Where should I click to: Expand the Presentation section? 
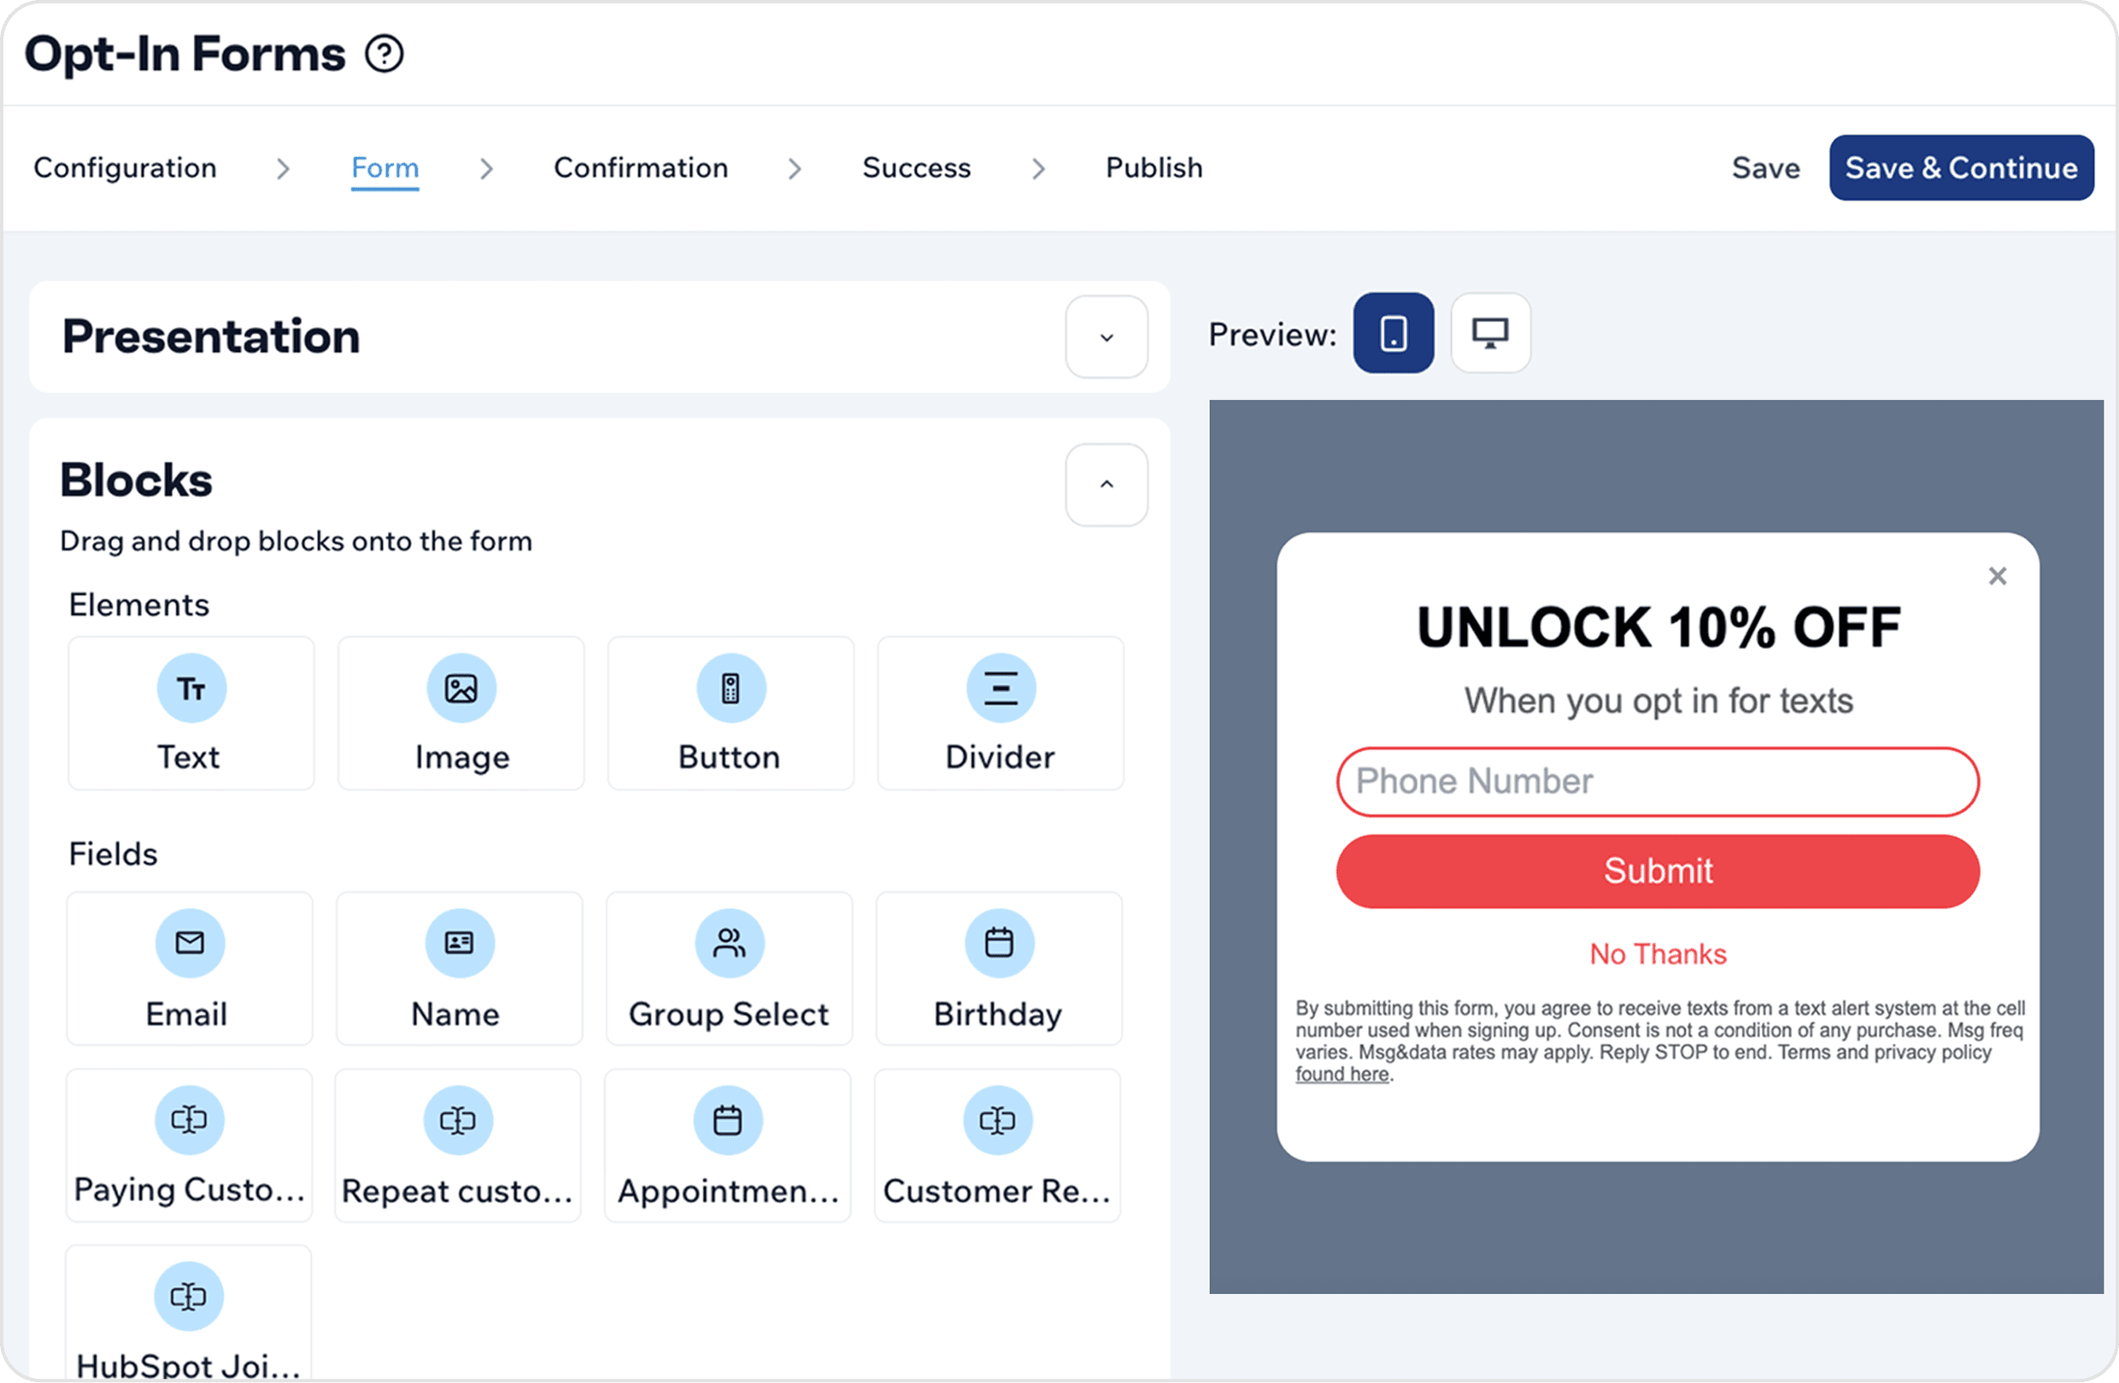(x=1106, y=337)
